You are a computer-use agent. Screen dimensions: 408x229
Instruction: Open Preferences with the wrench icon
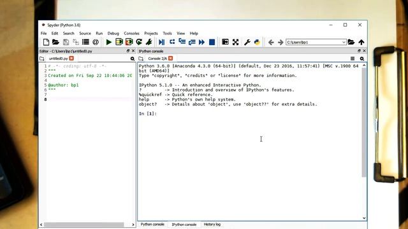click(247, 42)
